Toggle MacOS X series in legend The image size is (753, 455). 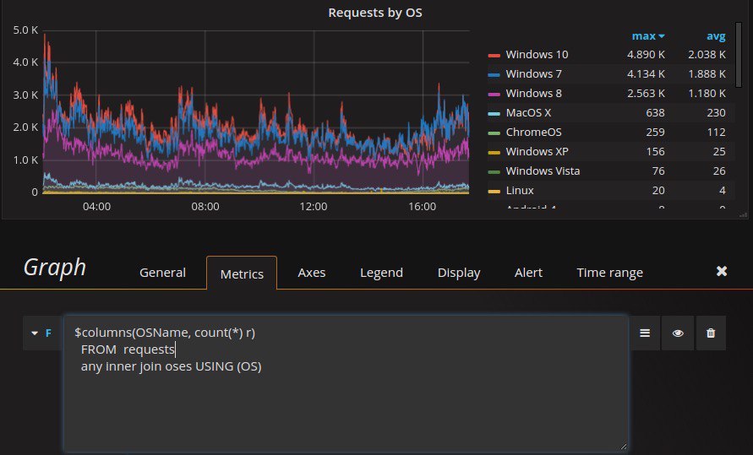pos(528,112)
